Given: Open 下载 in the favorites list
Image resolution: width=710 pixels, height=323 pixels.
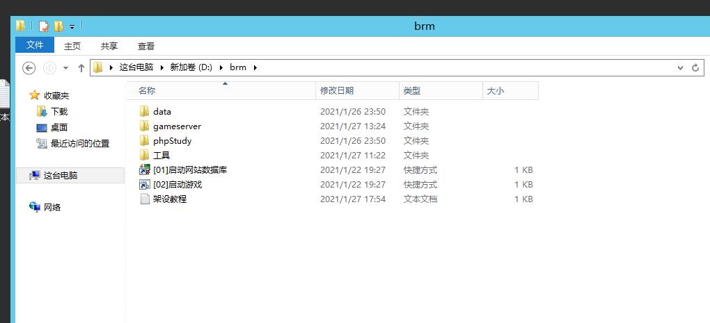Looking at the screenshot, I should [x=59, y=111].
